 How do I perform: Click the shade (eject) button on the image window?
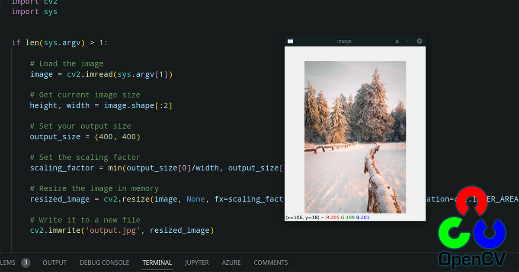[x=397, y=41]
